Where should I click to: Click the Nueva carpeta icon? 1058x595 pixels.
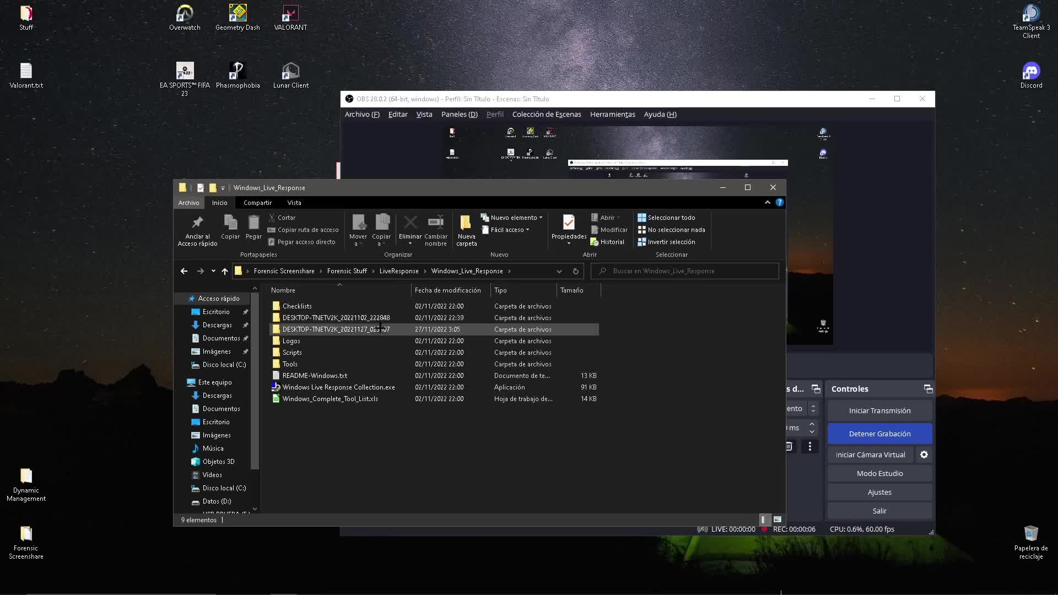tap(466, 223)
